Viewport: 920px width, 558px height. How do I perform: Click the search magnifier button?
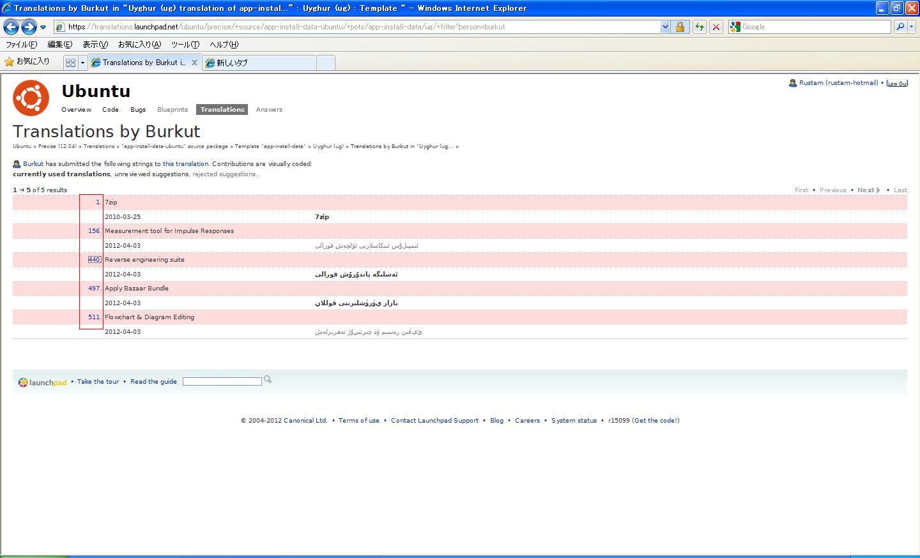(900, 27)
